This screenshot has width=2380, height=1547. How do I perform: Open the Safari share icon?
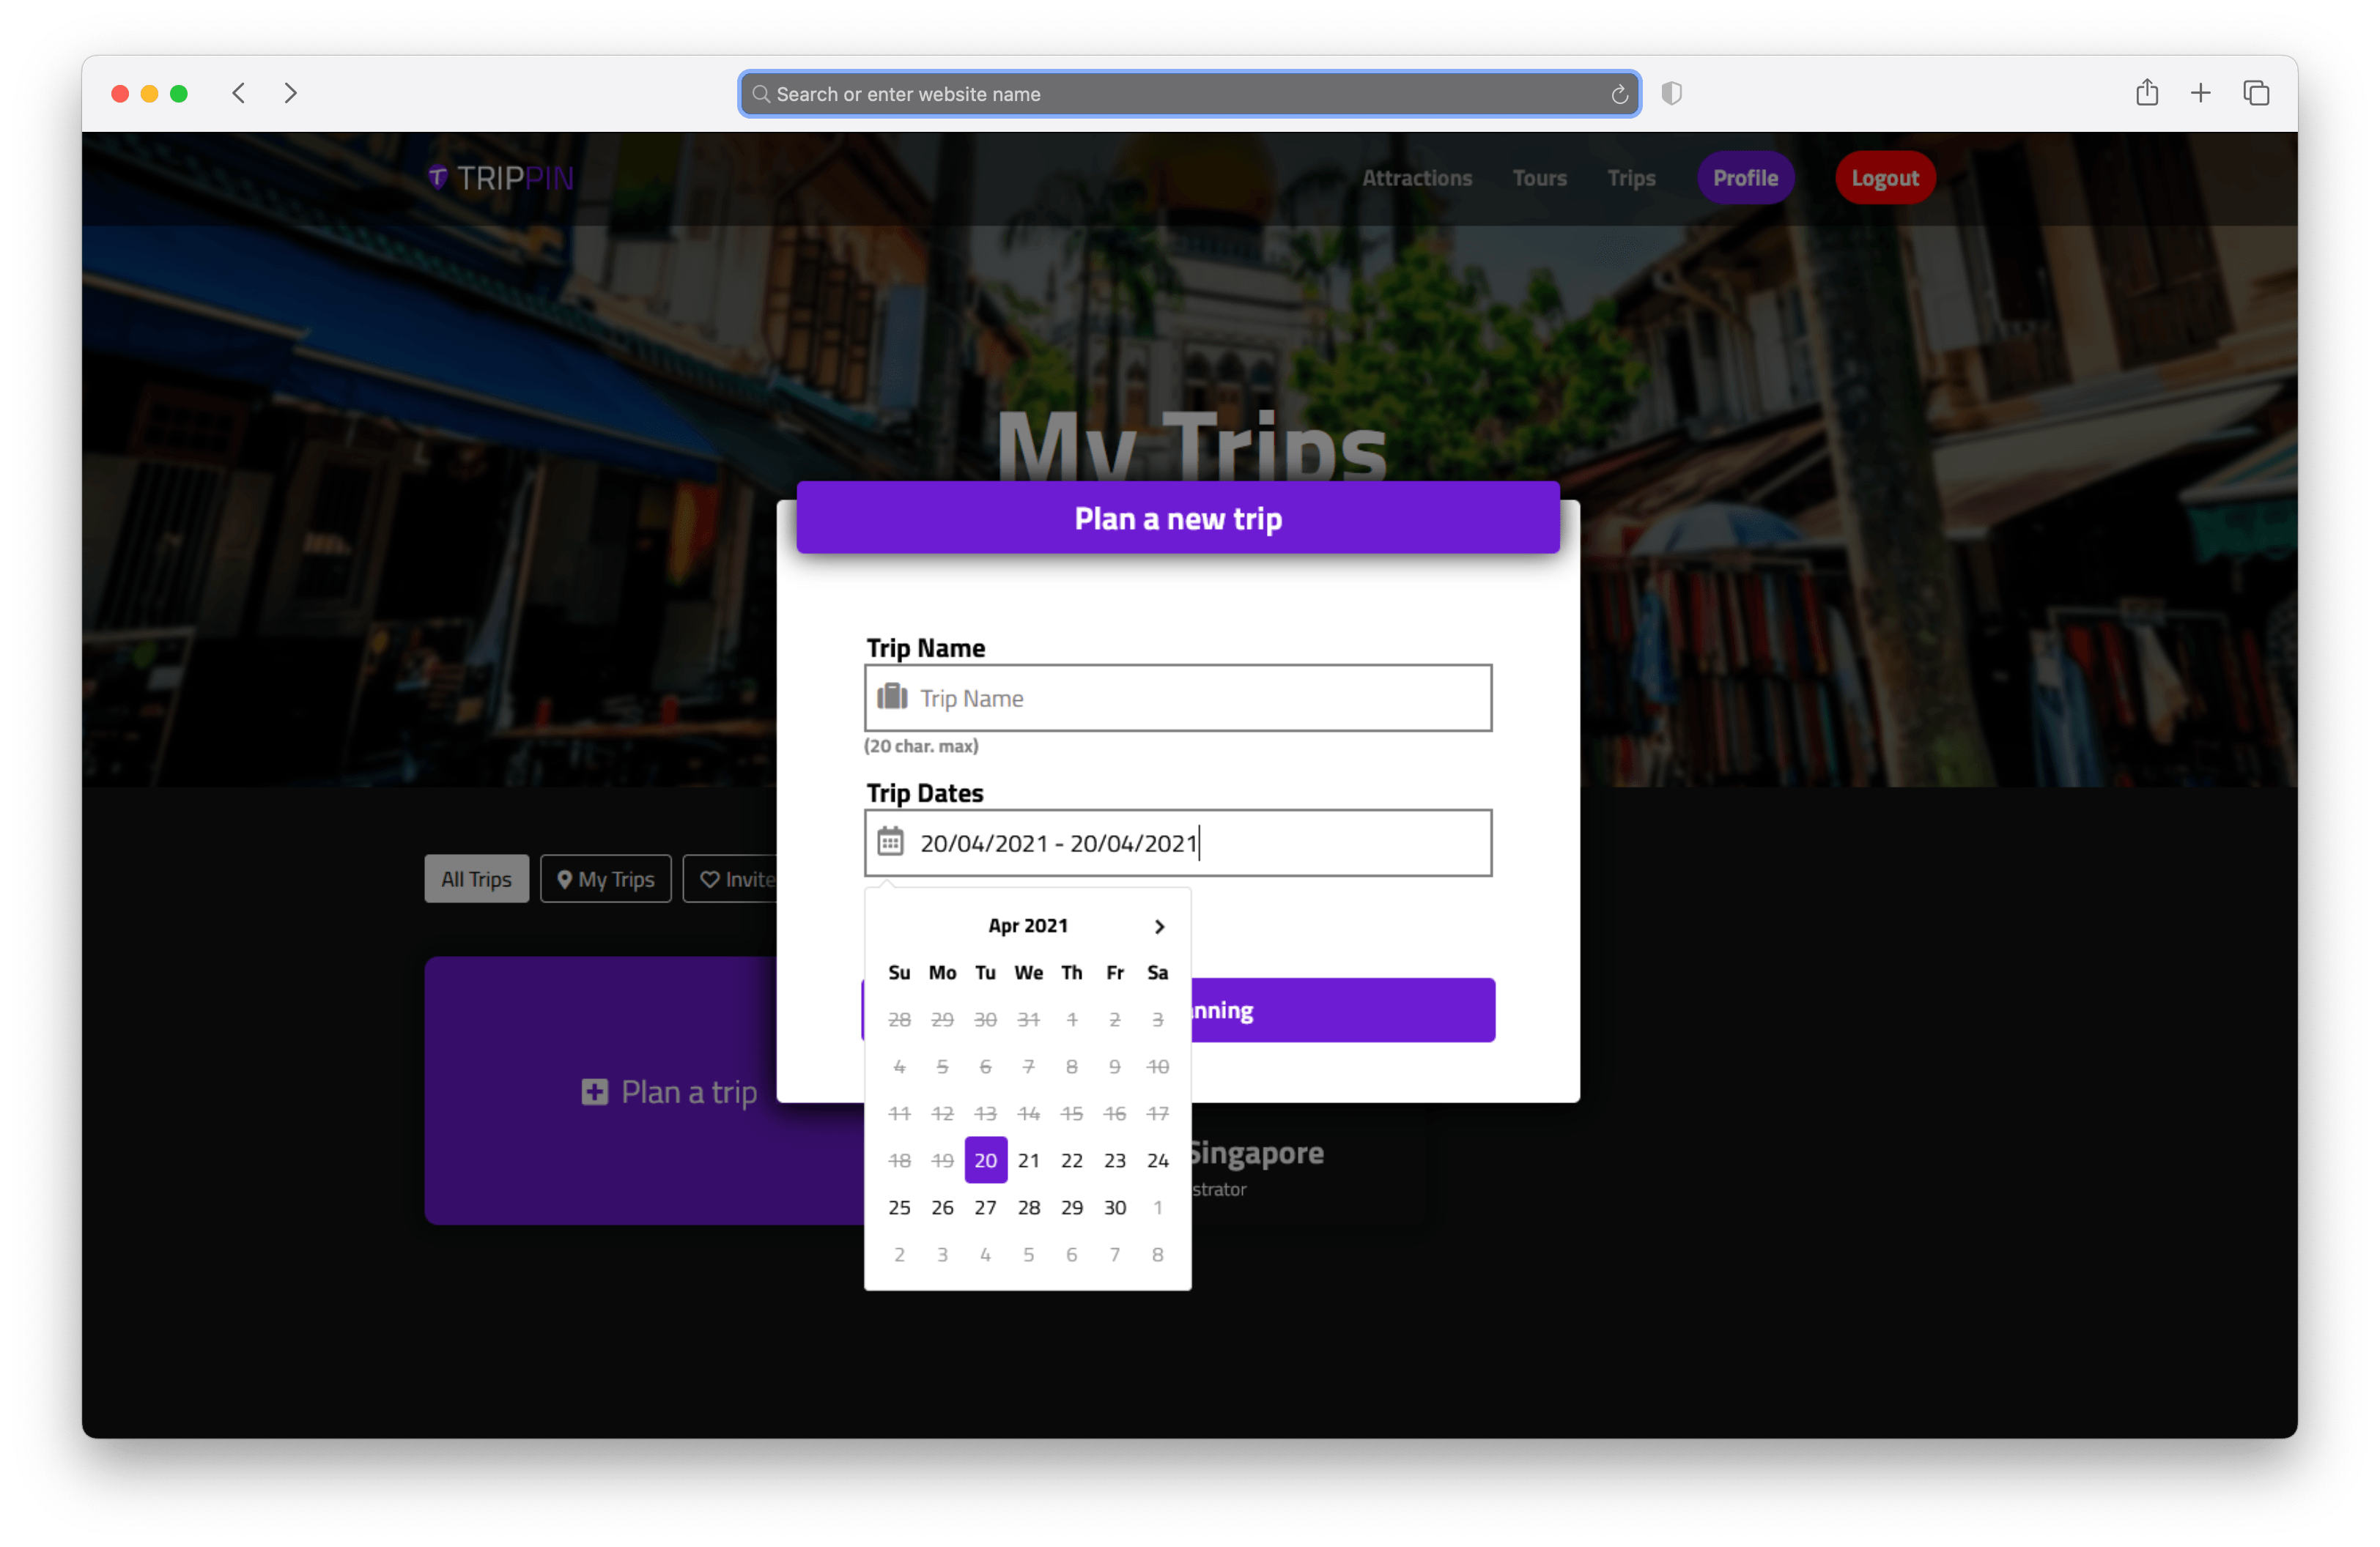2146,93
